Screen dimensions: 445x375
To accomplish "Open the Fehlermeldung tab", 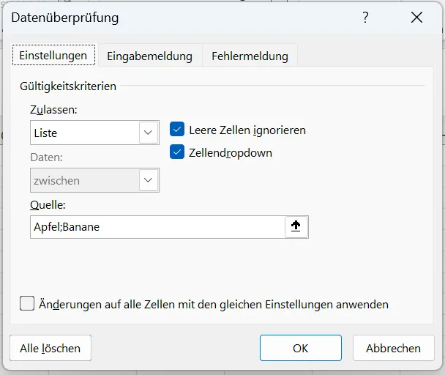I will [x=250, y=56].
